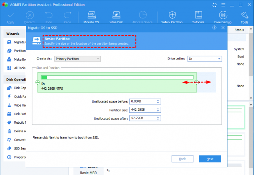This screenshot has width=254, height=175.
Task: Click the Undo arrow icon
Action: click(48, 15)
